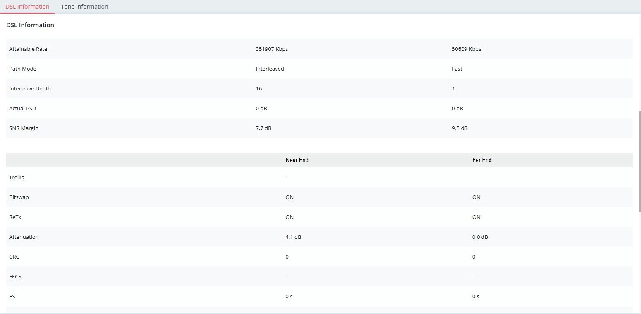Click the SNR Margin label

tap(24, 128)
